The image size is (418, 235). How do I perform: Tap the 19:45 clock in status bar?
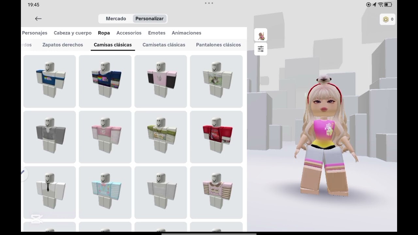34,5
